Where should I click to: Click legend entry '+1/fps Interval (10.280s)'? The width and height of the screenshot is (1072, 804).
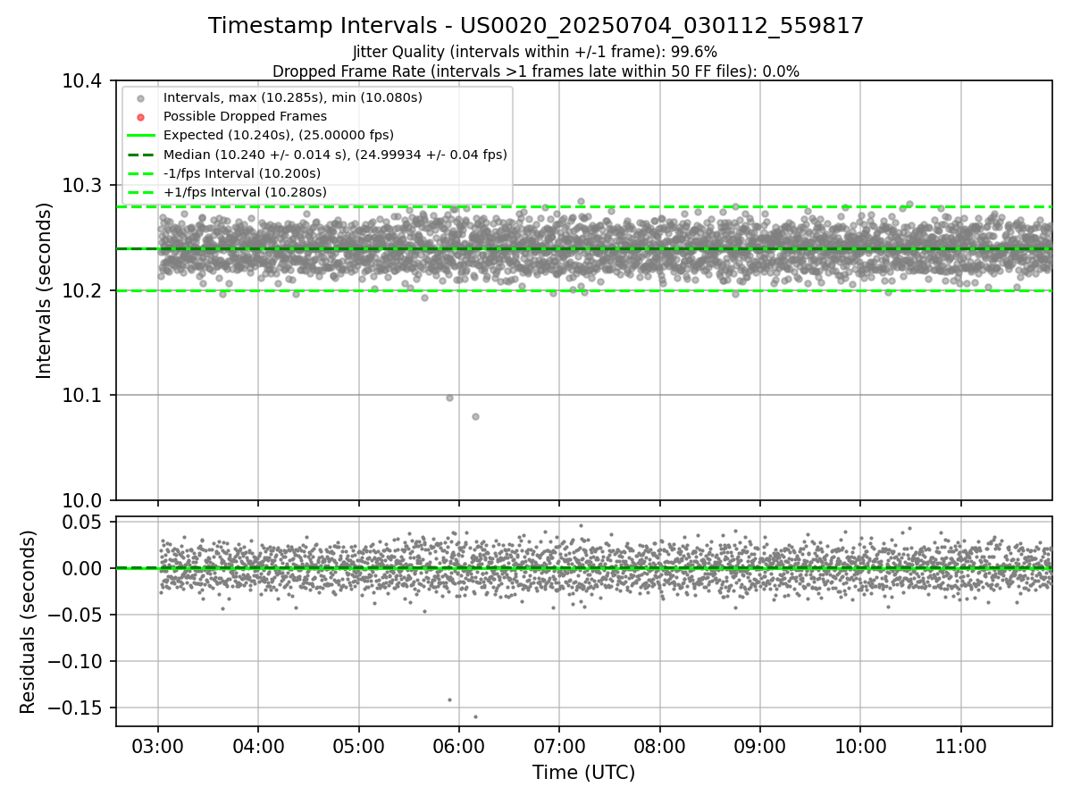coord(245,192)
